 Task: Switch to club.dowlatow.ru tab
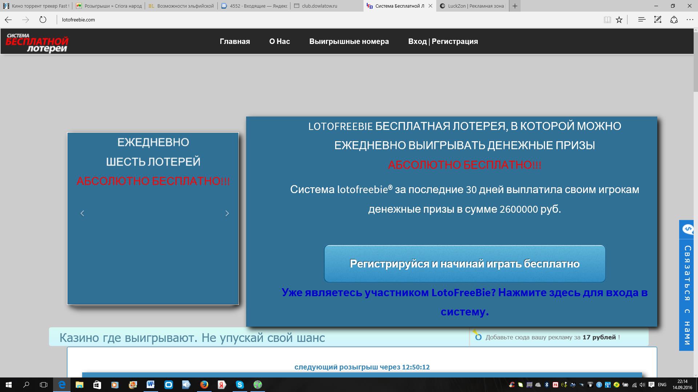coord(326,6)
